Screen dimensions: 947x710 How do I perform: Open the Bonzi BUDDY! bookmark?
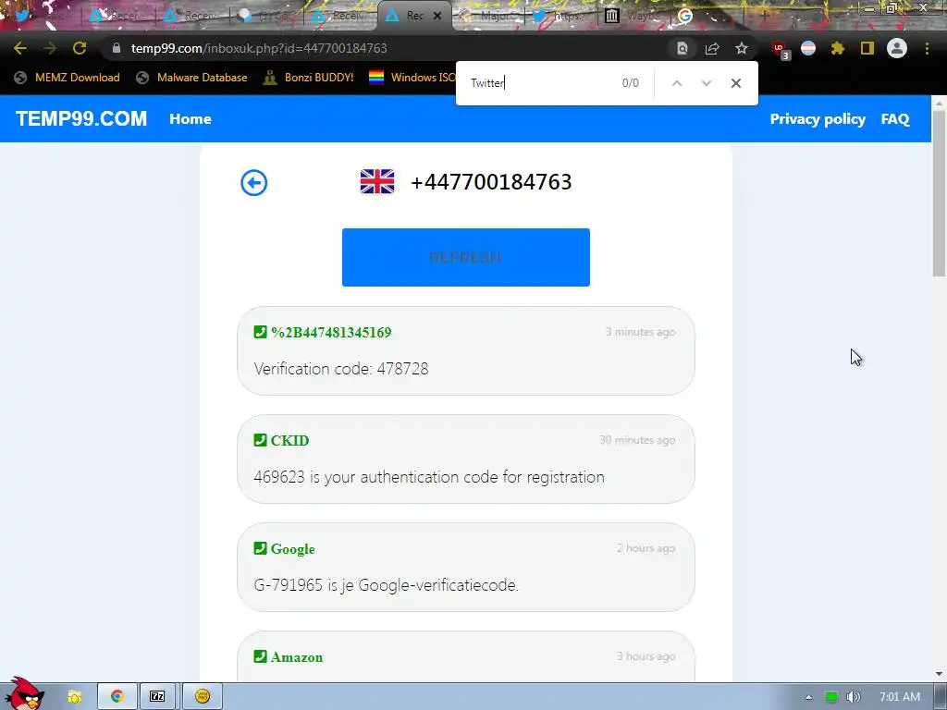pos(309,78)
